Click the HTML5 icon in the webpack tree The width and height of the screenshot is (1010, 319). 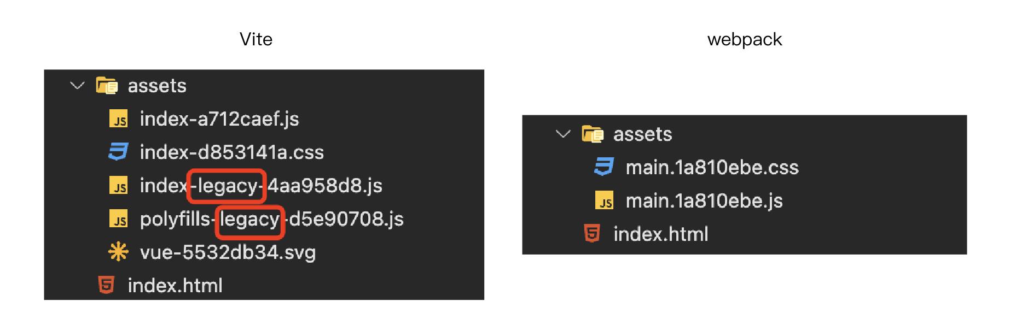click(592, 234)
